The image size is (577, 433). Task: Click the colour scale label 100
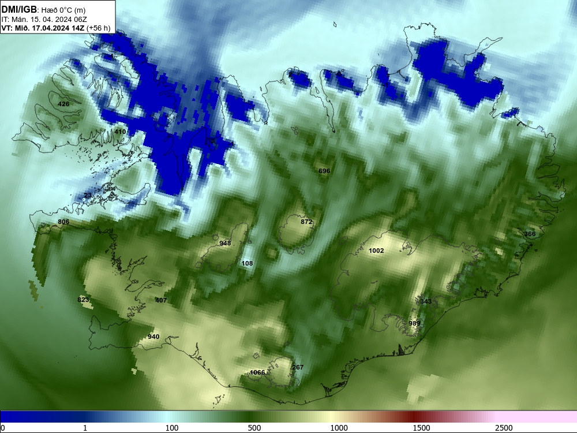(172, 428)
